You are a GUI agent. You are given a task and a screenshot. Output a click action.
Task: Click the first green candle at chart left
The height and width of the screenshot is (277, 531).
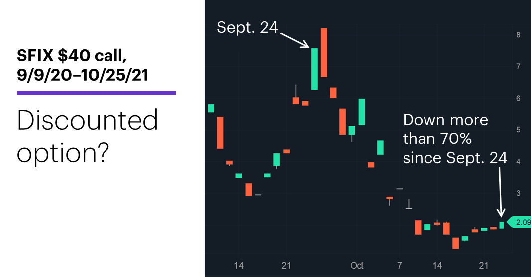(x=211, y=108)
